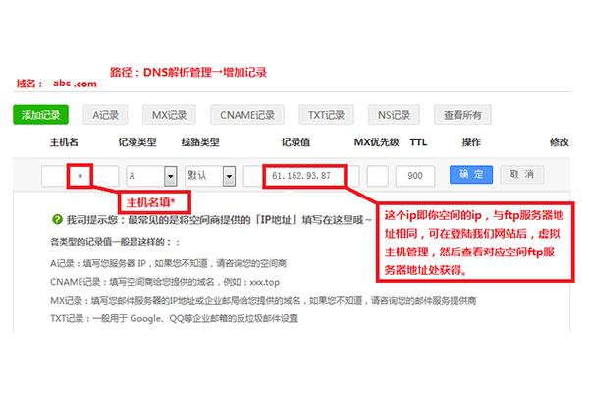Click the 修改 column header

(560, 143)
